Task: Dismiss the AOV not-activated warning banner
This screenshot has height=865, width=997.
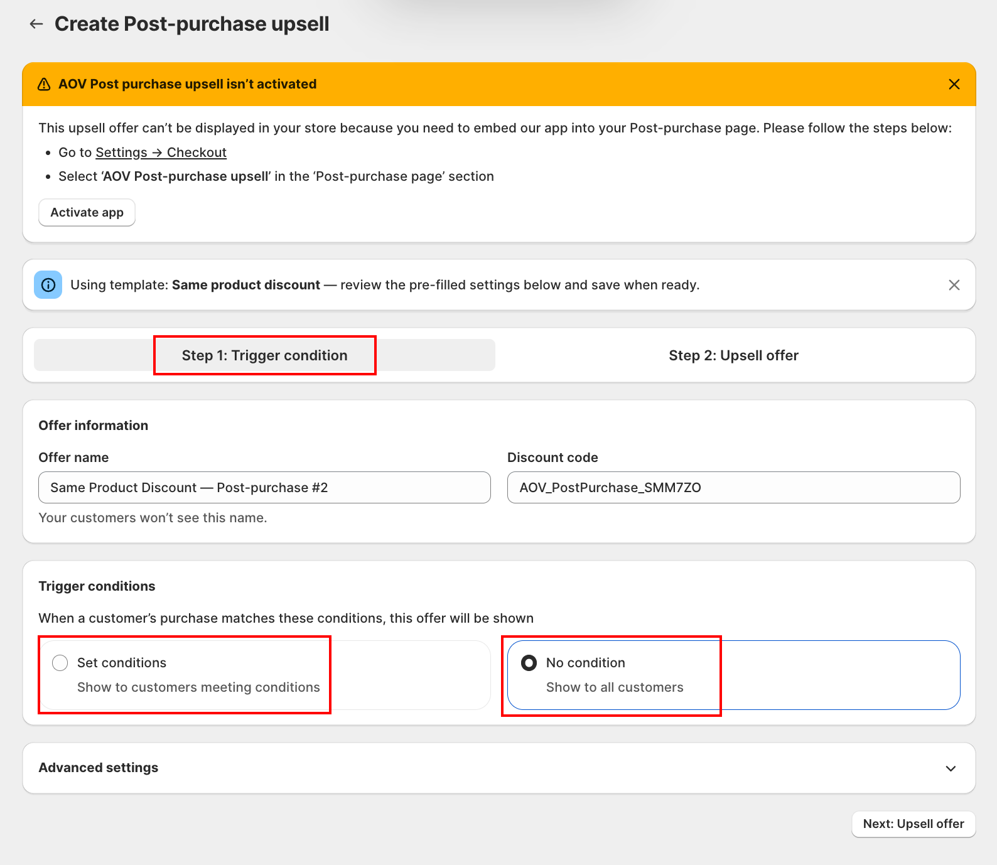Action: click(x=954, y=84)
